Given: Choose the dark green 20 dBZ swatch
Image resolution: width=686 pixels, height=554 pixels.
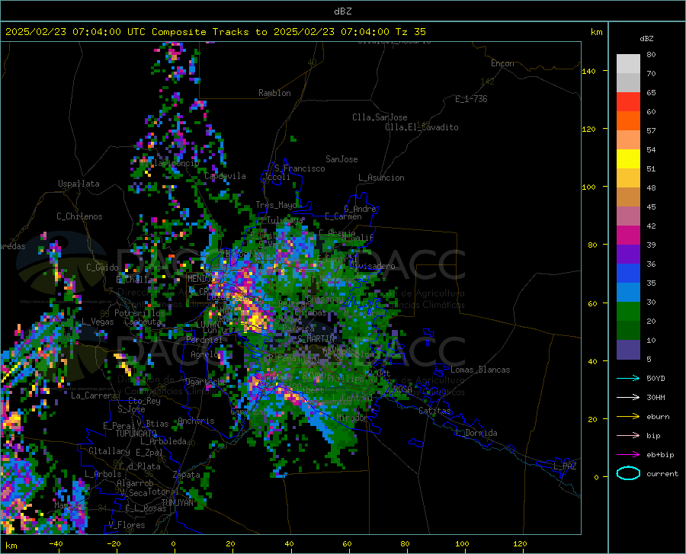Looking at the screenshot, I should [x=628, y=331].
